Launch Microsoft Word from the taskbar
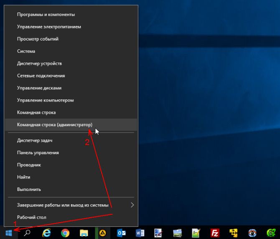The width and height of the screenshot is (280, 239). coord(140,233)
